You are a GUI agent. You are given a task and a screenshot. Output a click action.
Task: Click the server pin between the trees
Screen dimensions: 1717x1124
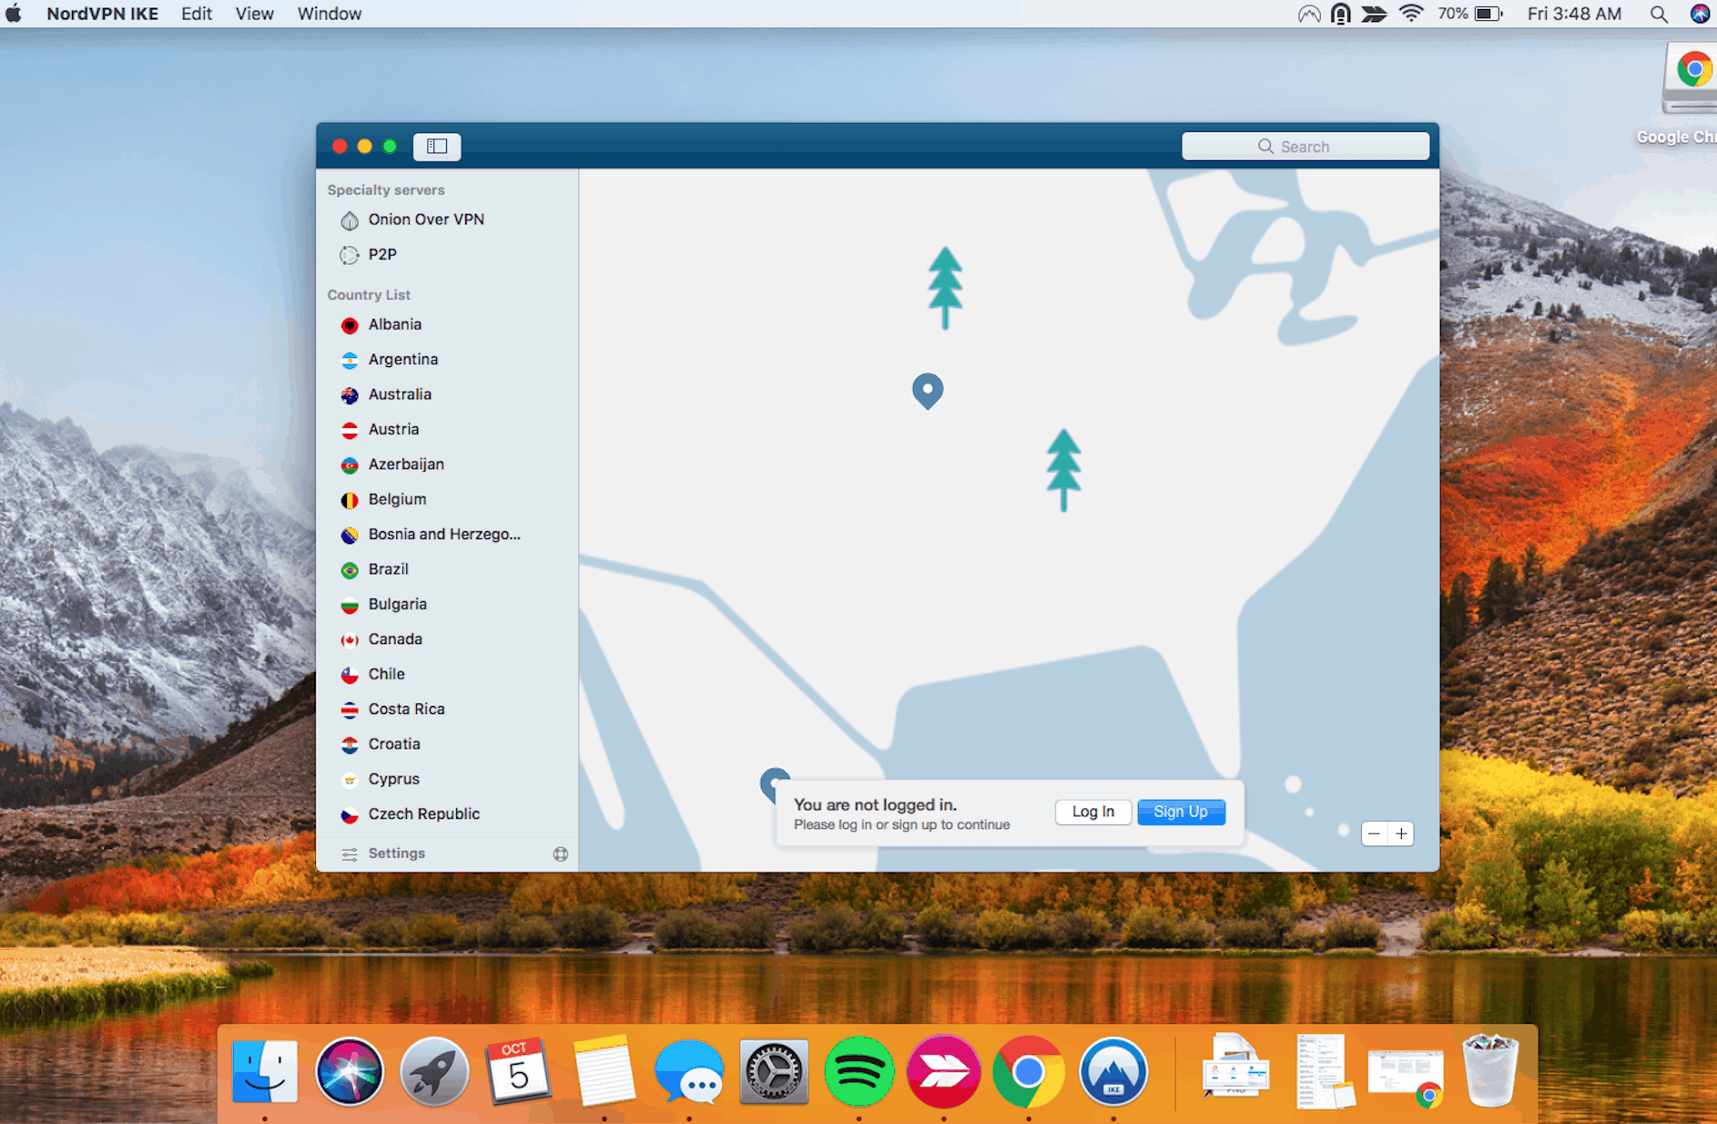[x=928, y=391]
